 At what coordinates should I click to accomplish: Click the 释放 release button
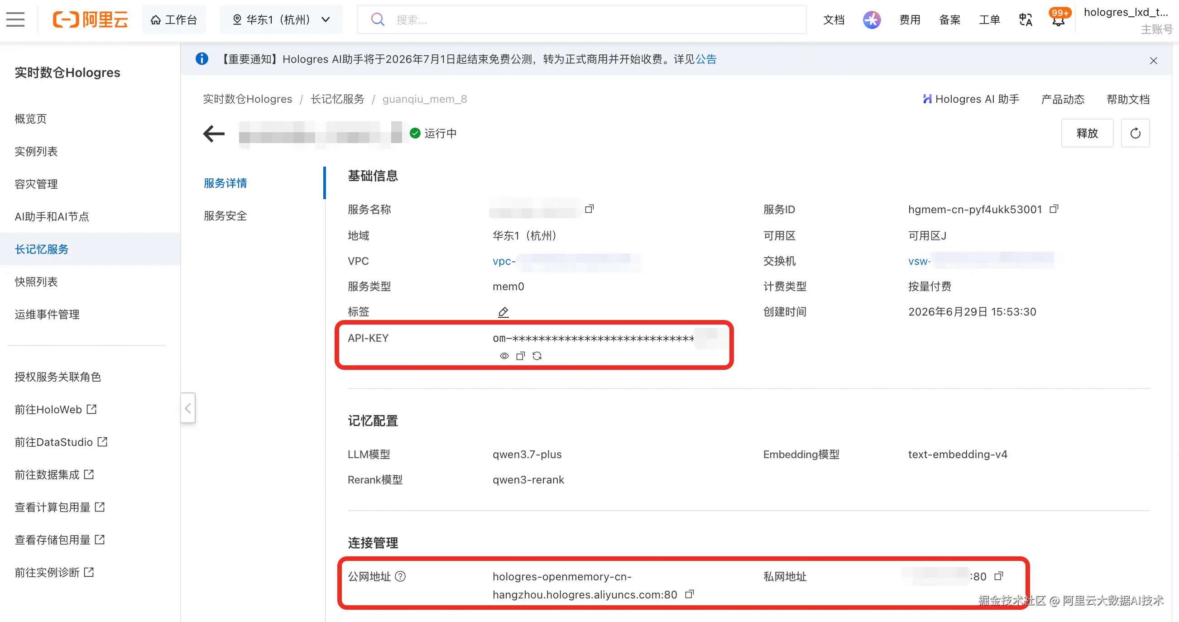pos(1087,133)
